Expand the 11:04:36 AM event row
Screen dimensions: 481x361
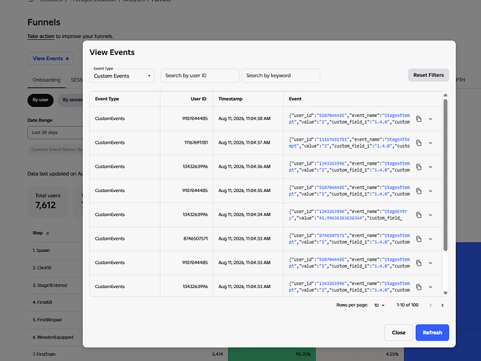coord(431,167)
